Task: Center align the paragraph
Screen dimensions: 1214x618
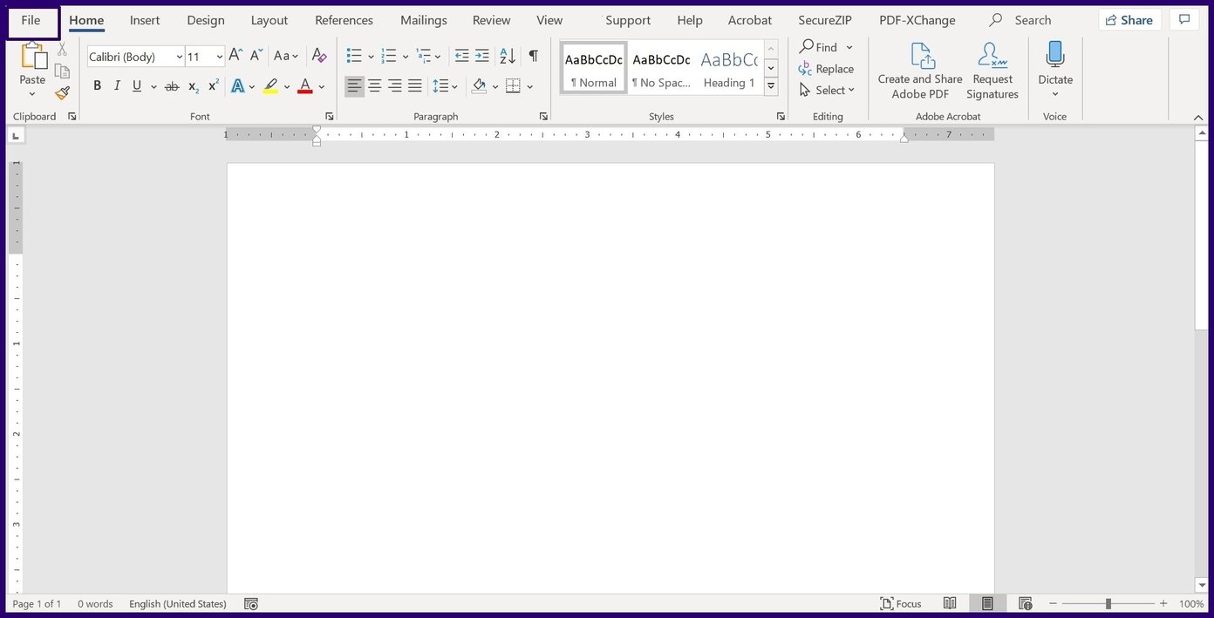Action: [x=374, y=85]
